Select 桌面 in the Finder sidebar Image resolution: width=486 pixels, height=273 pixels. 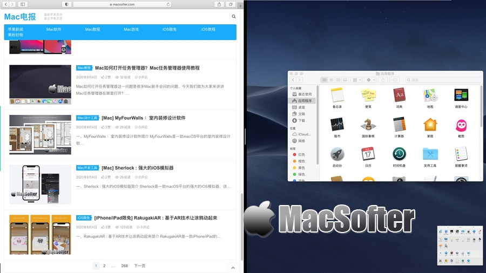coord(302,107)
